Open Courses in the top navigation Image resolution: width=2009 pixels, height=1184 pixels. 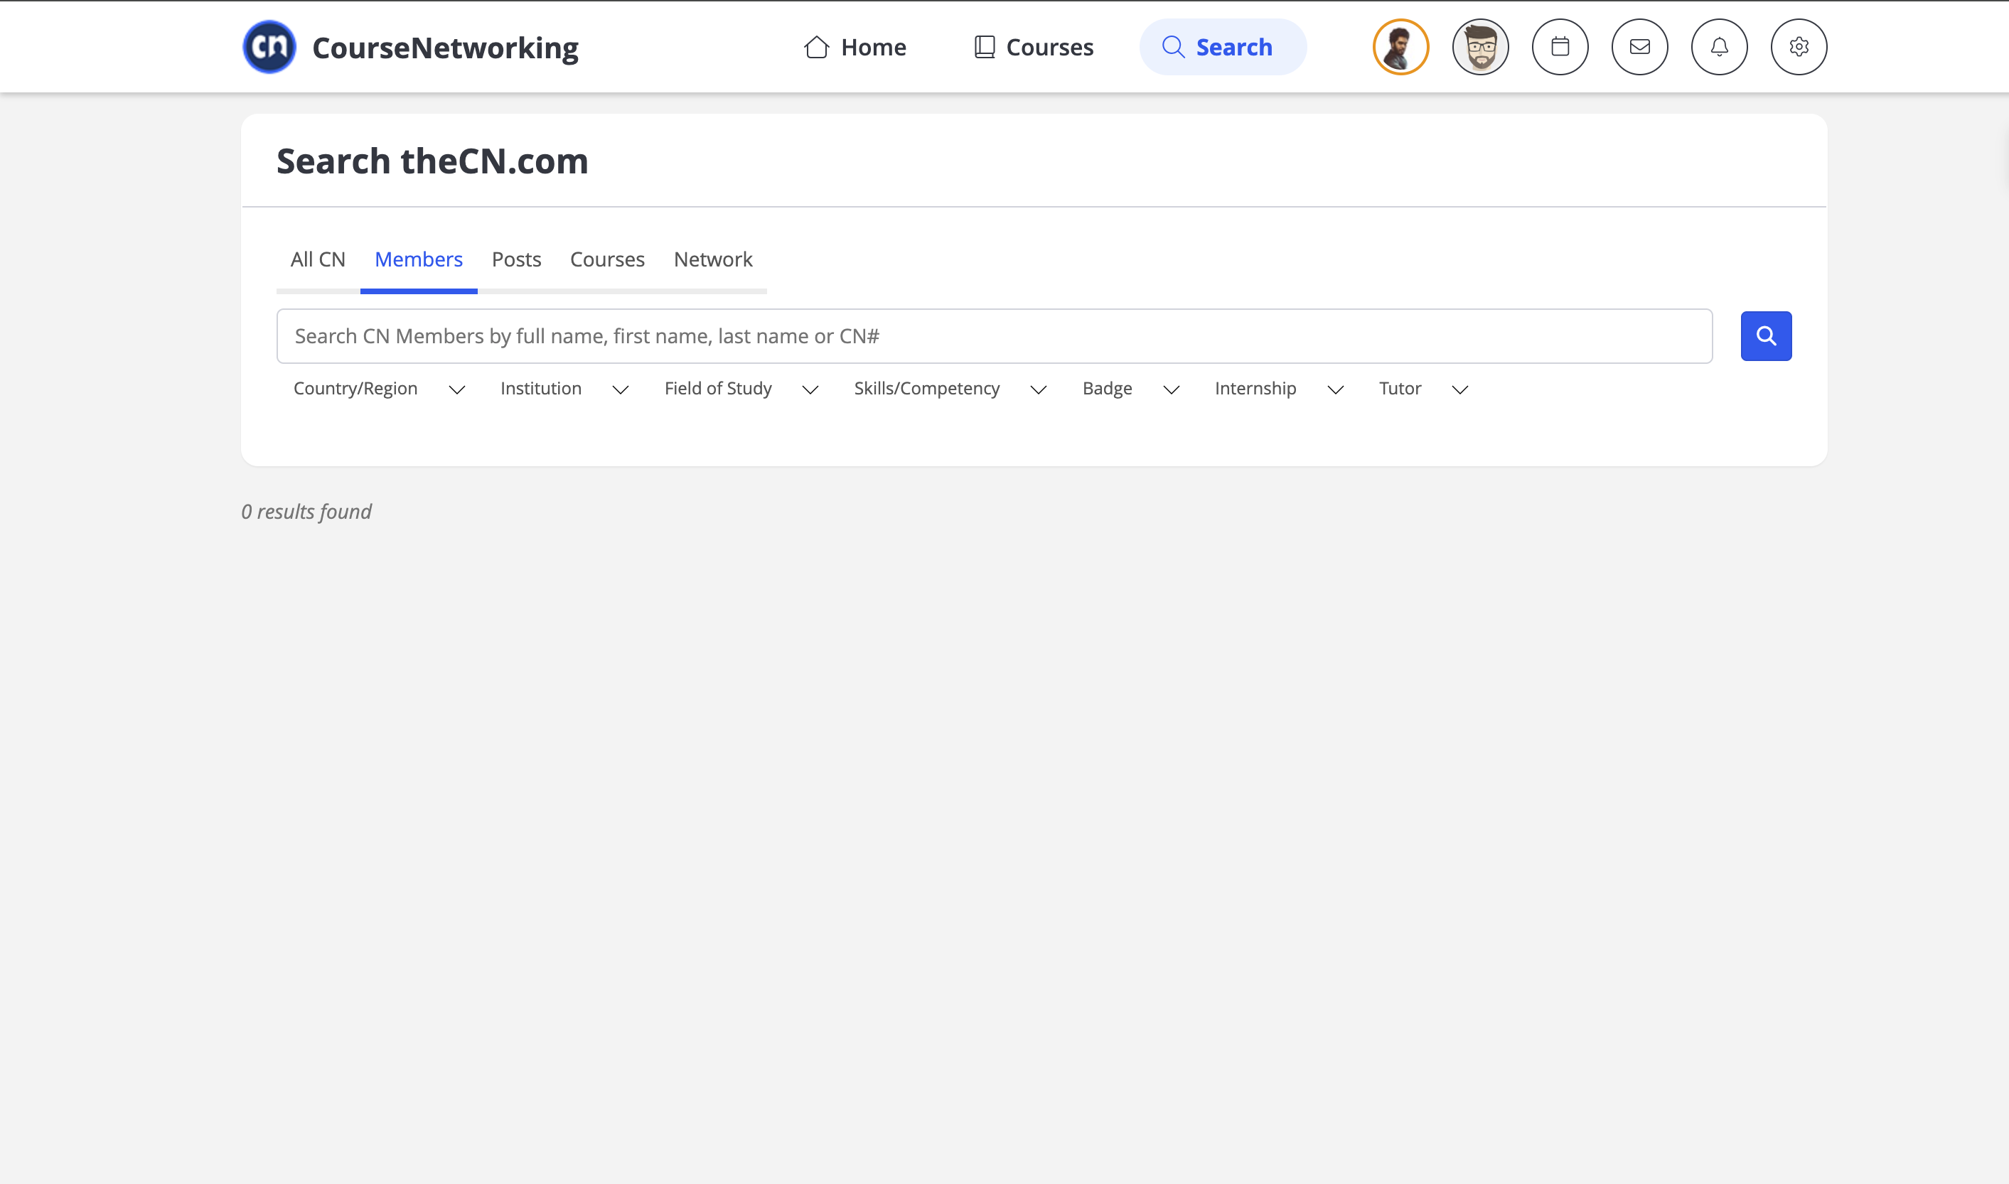click(1033, 47)
